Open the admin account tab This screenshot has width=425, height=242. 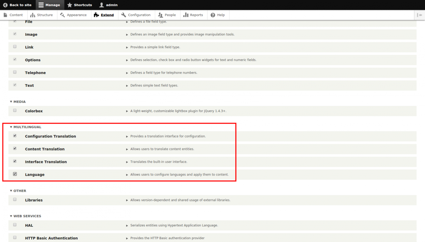click(x=108, y=5)
